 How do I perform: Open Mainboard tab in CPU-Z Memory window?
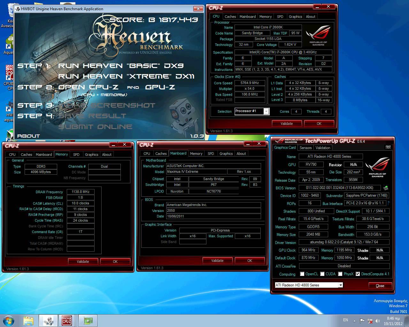pyautogui.click(x=44, y=155)
